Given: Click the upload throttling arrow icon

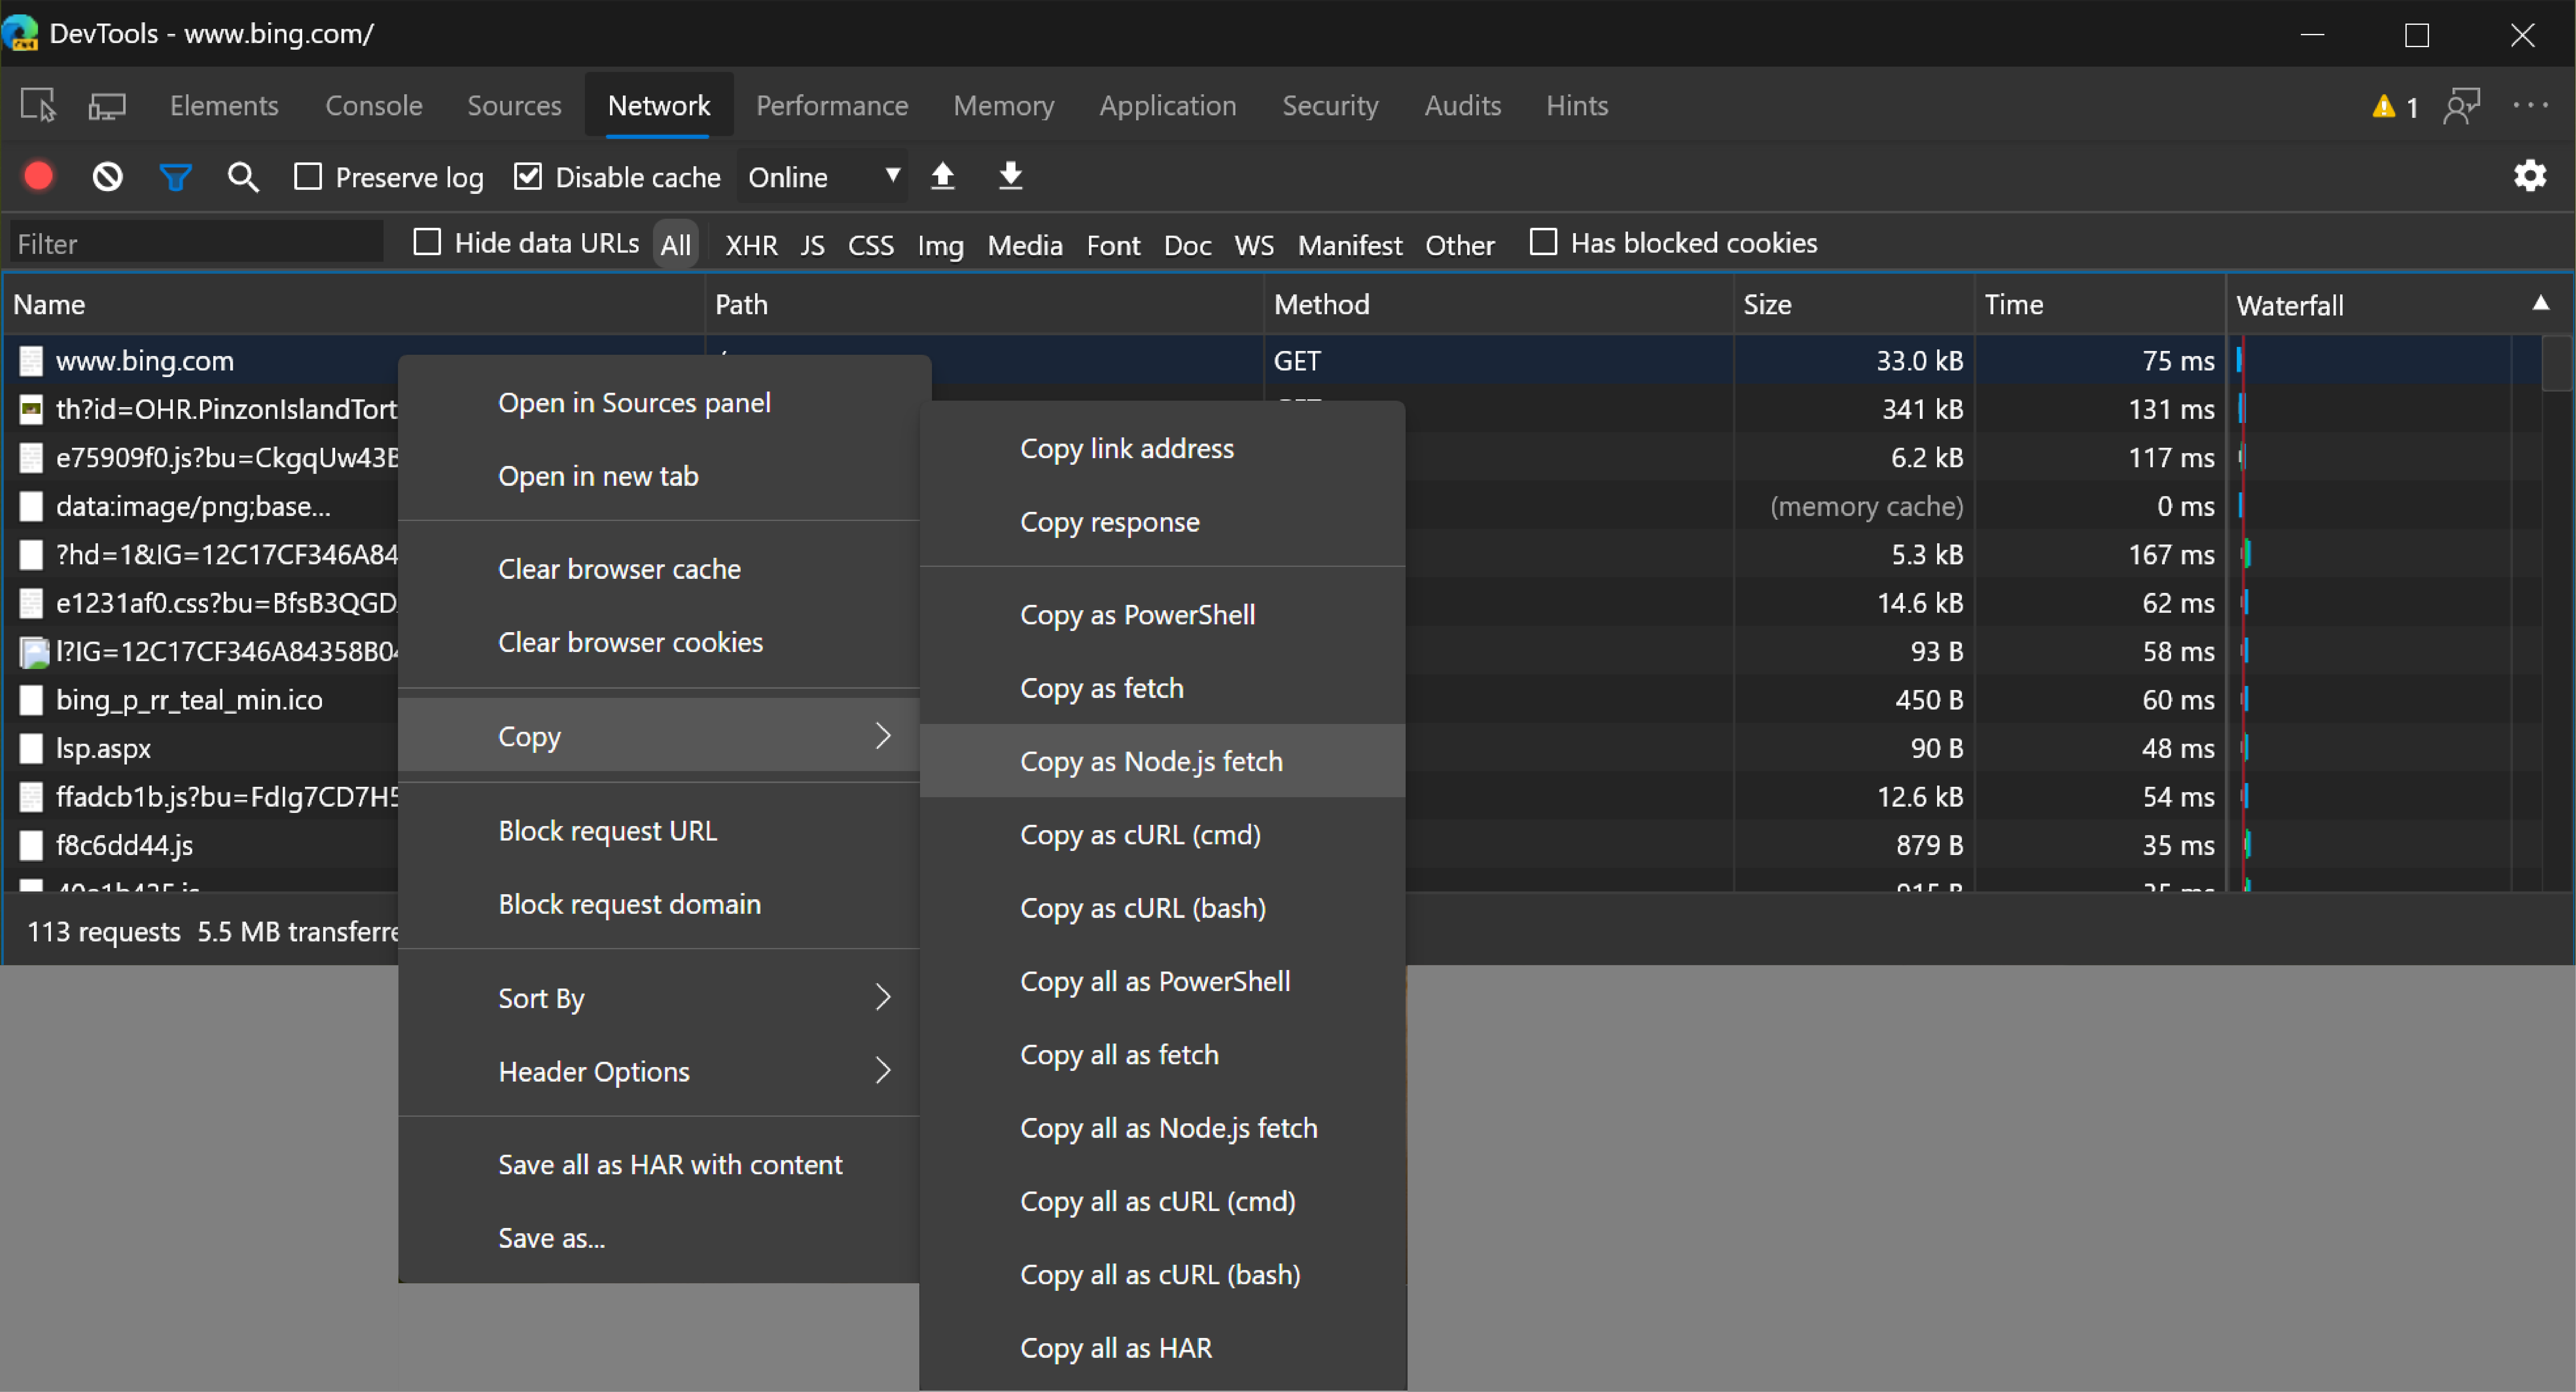Looking at the screenshot, I should point(944,177).
